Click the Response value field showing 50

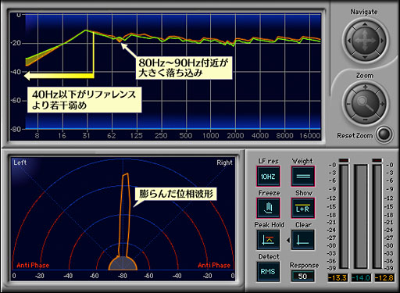pyautogui.click(x=302, y=276)
